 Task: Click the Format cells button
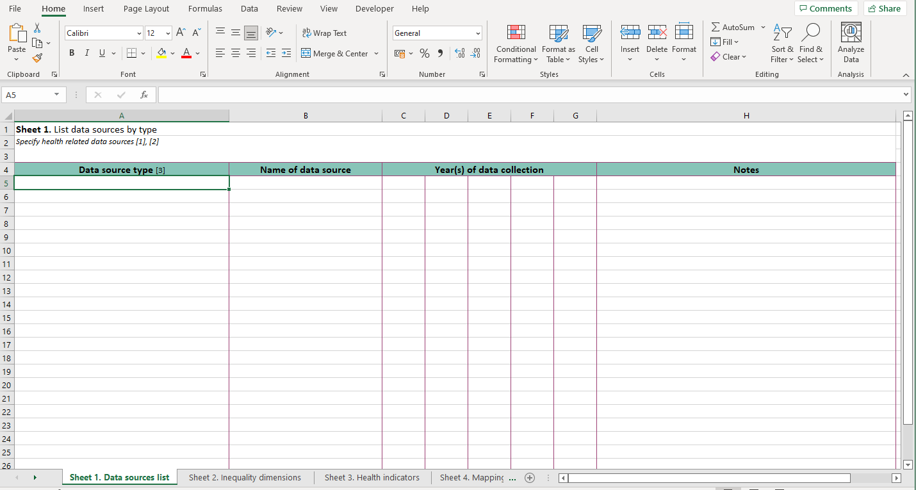[684, 44]
